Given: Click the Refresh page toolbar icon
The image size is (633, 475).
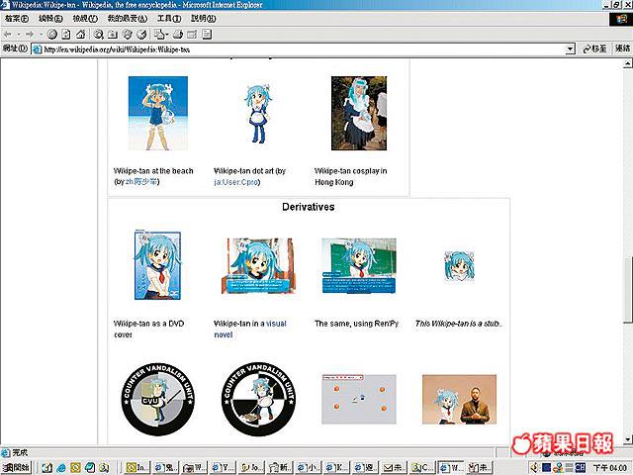Looking at the screenshot, I should coord(66,34).
